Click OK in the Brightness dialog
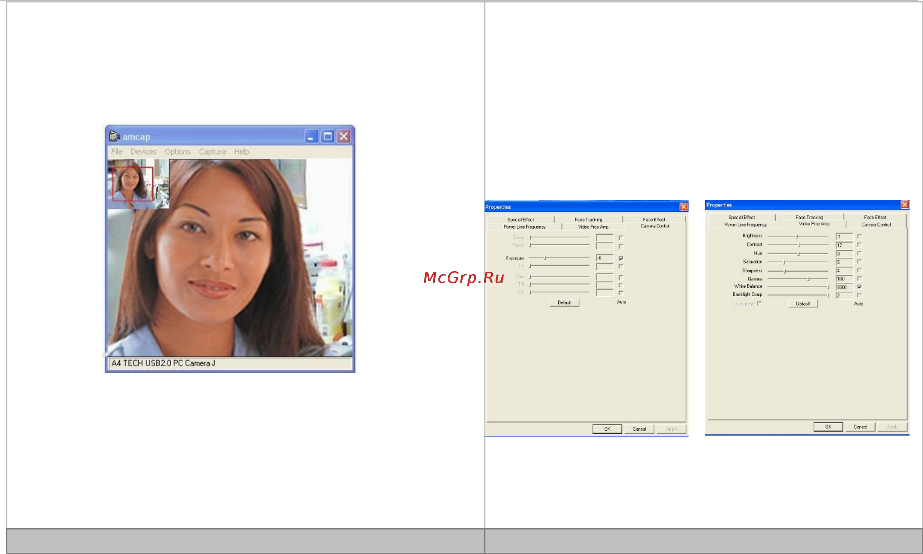This screenshot has height=554, width=923. (828, 427)
